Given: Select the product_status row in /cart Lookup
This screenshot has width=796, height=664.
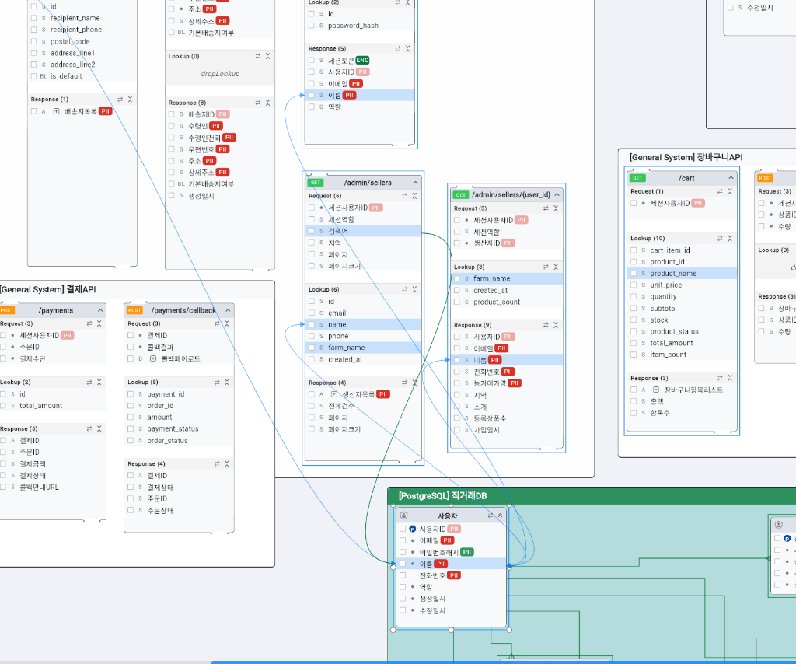Looking at the screenshot, I should [x=683, y=332].
